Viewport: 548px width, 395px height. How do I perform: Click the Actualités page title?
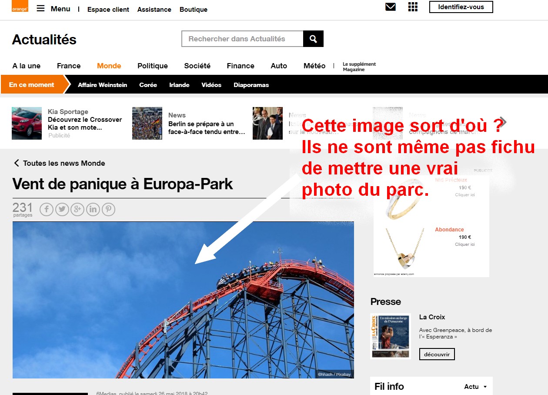pyautogui.click(x=44, y=40)
